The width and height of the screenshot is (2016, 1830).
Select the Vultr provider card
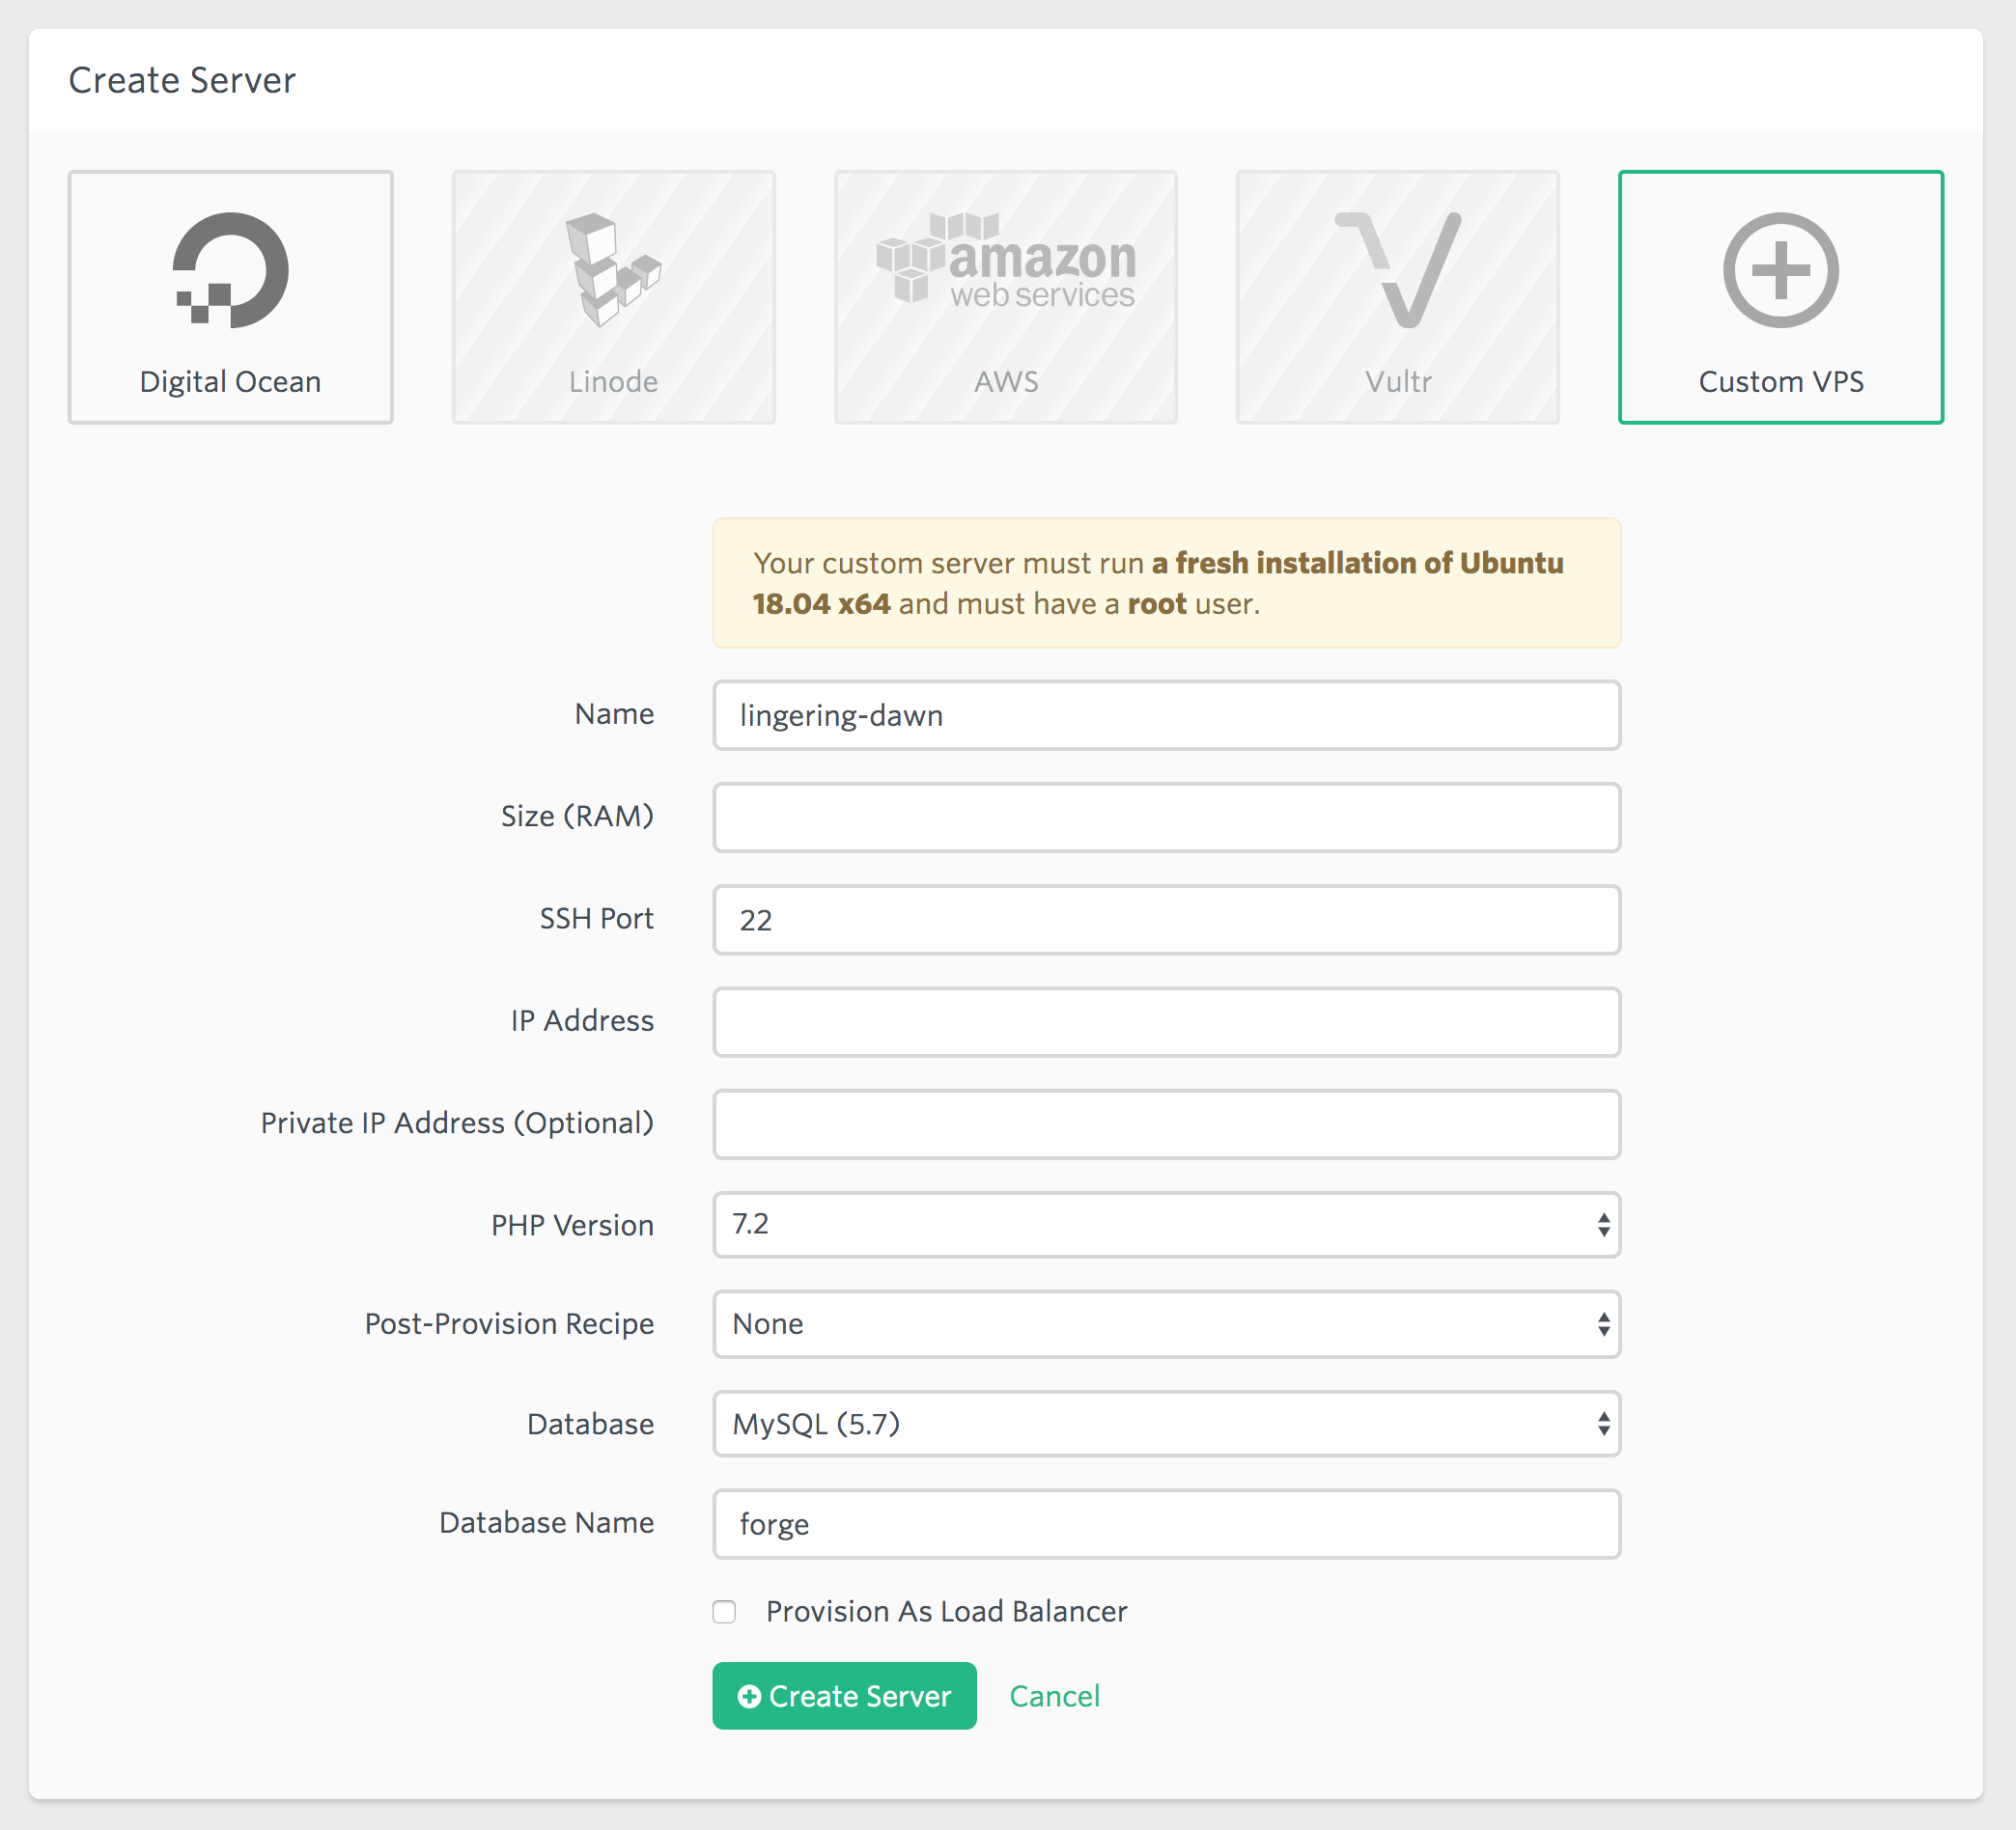1397,297
